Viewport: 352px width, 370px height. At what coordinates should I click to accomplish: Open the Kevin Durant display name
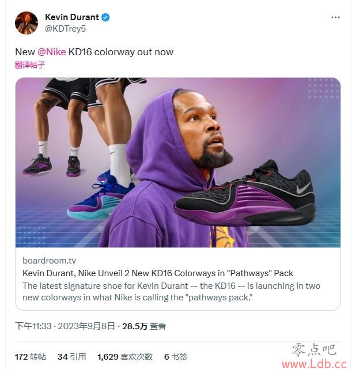pos(72,17)
